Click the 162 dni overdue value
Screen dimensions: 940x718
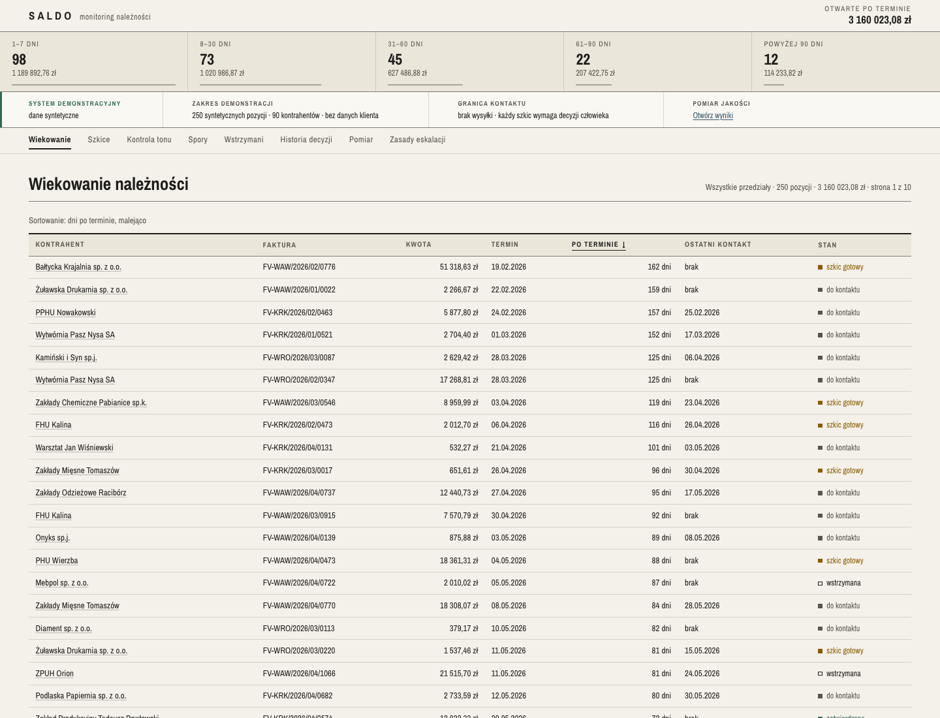[x=659, y=267]
